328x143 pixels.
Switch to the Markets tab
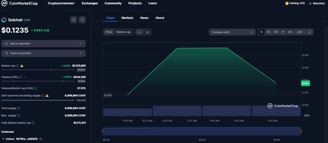tap(127, 18)
